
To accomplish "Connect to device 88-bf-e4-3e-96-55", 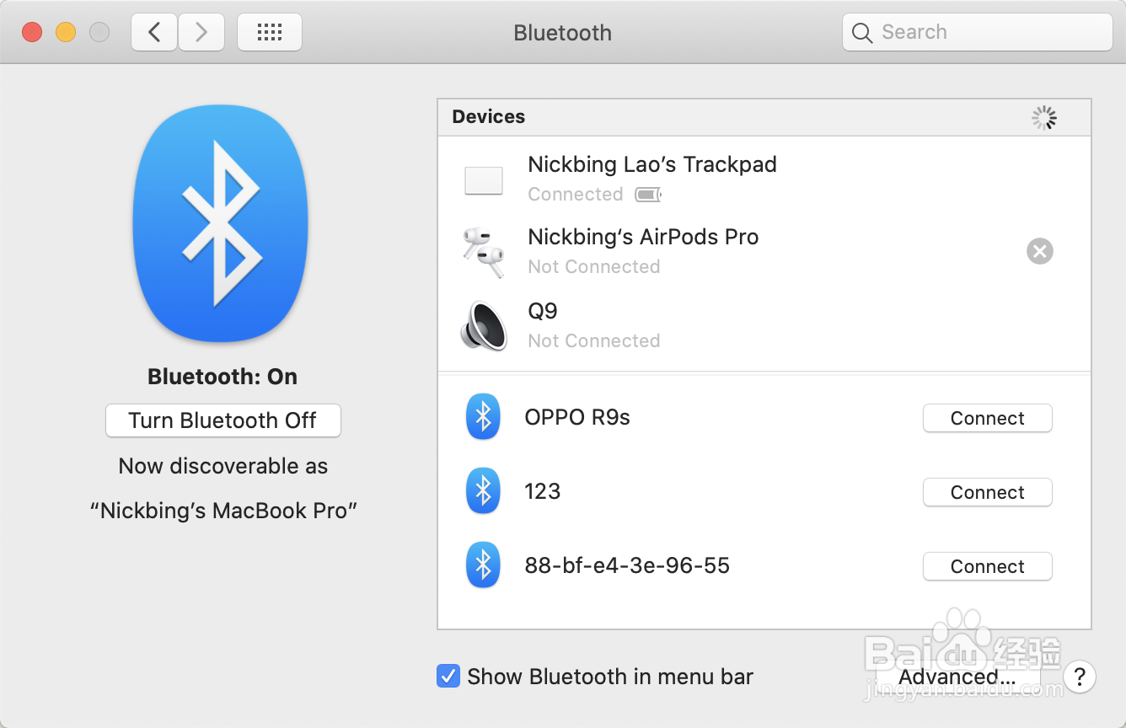I will 987,565.
